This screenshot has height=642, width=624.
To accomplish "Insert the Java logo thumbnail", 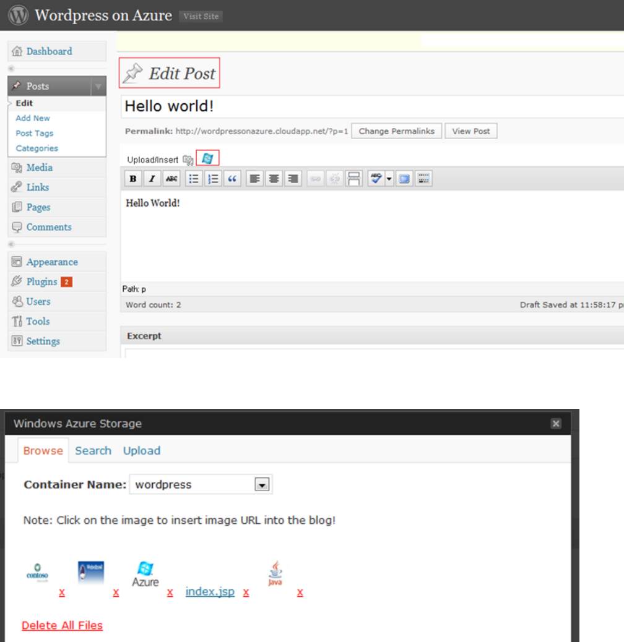I will [275, 573].
